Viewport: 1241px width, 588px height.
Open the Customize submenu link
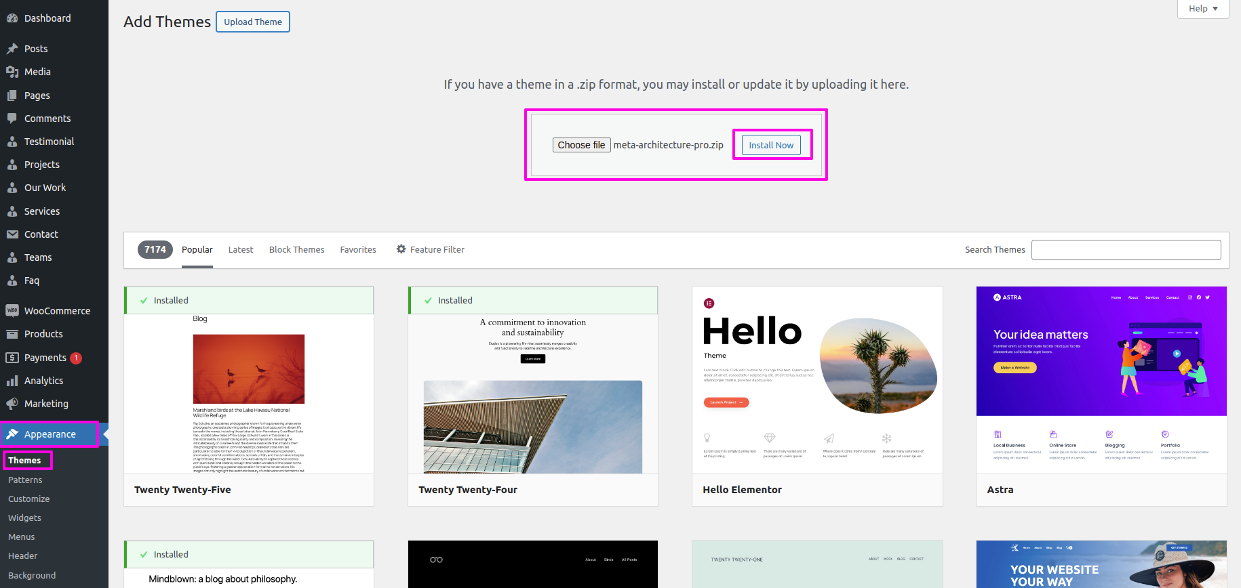(29, 499)
